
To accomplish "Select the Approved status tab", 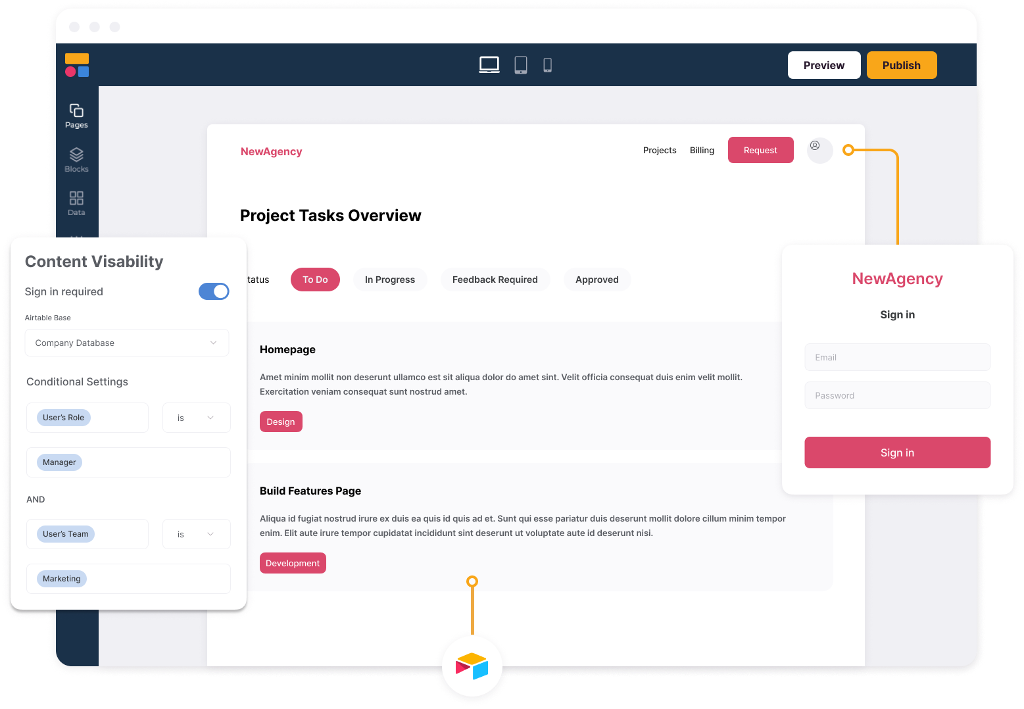I will tap(597, 280).
